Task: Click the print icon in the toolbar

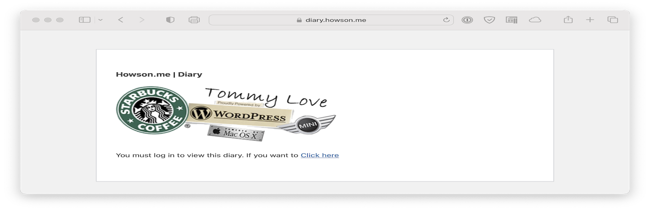Action: click(194, 20)
